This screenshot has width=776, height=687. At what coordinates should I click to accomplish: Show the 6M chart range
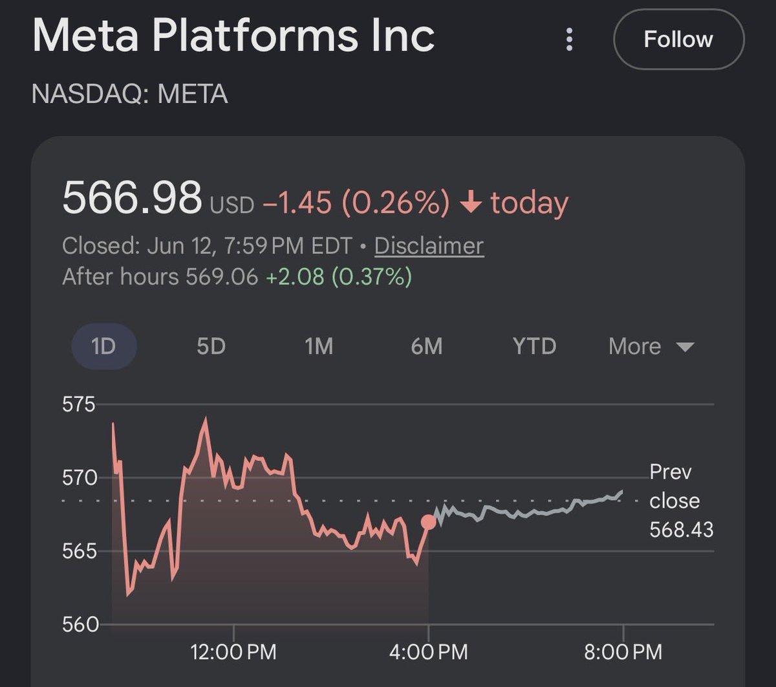[x=427, y=346]
